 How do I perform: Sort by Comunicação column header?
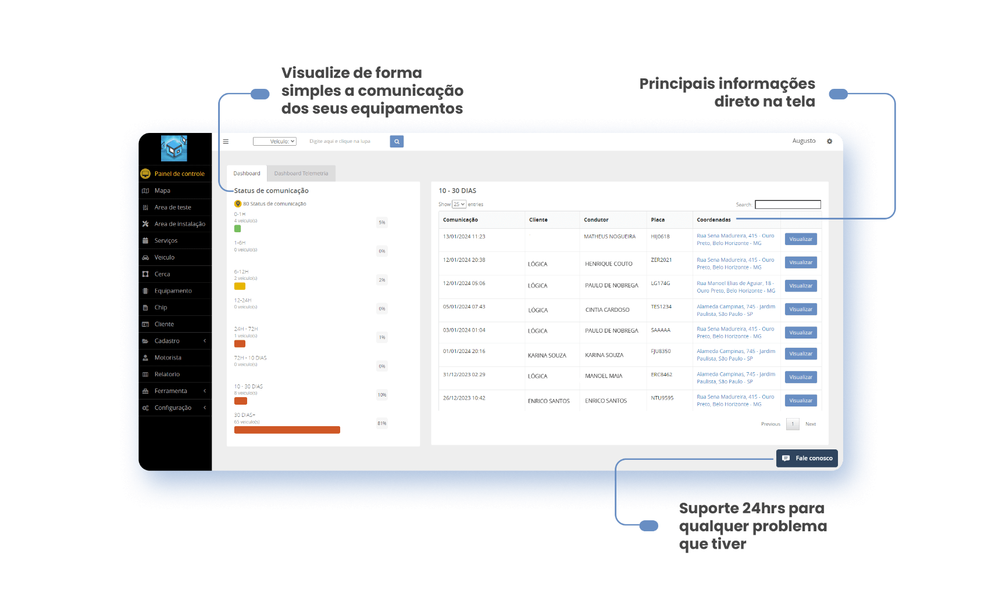[x=481, y=220]
